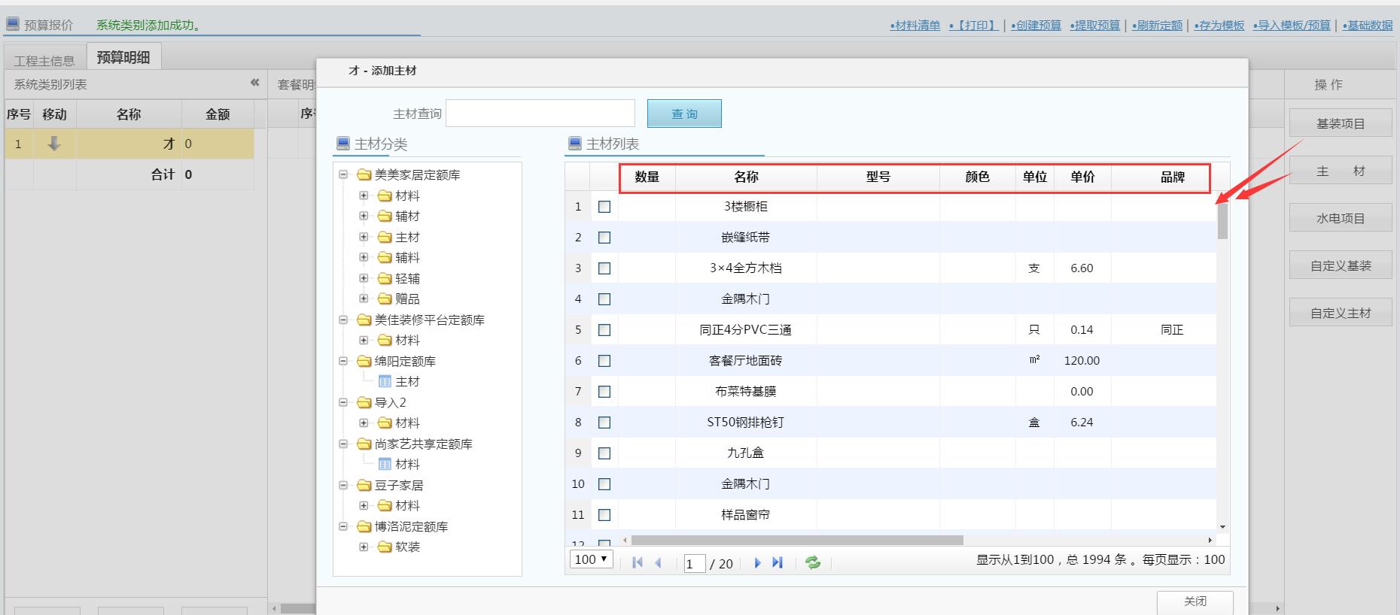Image resolution: width=1400 pixels, height=615 pixels.
Task: Click the move-down arrow in row 1
Action: tap(54, 144)
